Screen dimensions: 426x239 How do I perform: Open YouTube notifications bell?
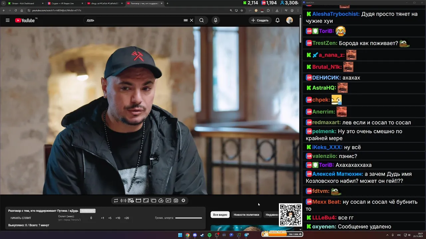point(278,20)
